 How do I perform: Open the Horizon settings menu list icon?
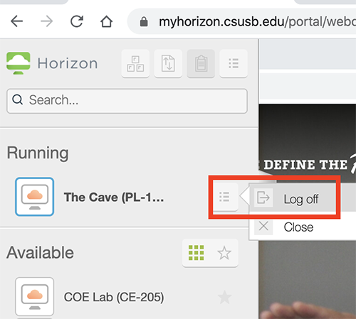[234, 63]
